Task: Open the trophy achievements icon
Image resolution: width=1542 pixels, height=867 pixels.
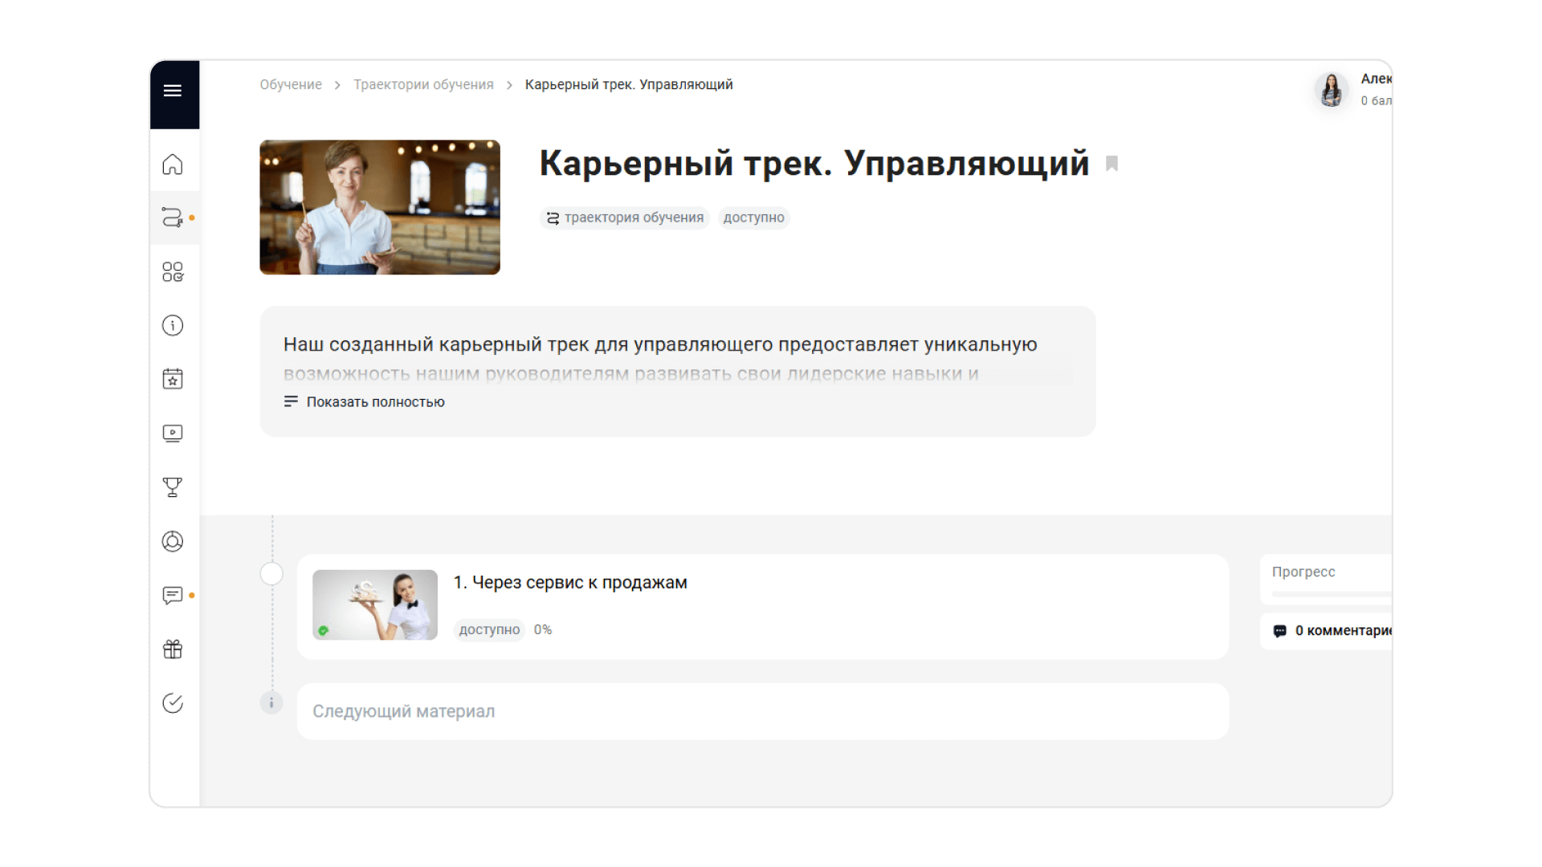Action: [173, 487]
